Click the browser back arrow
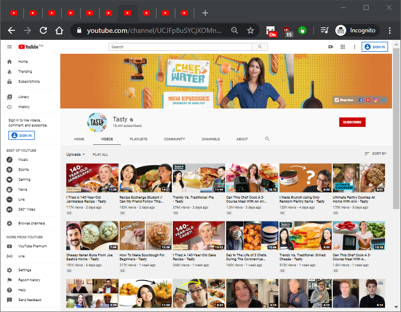Screen dimensions: 401x312 click(11, 31)
